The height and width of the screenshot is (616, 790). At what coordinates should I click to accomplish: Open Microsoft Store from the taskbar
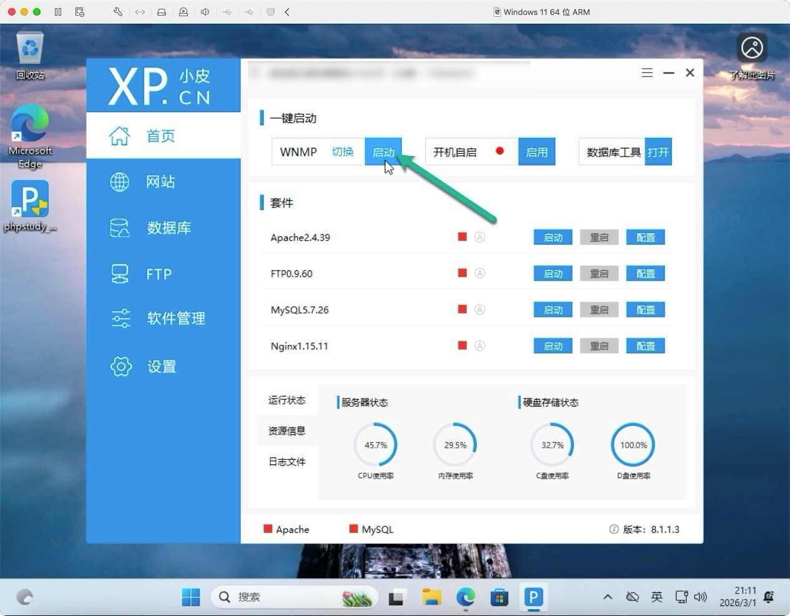[x=499, y=597]
